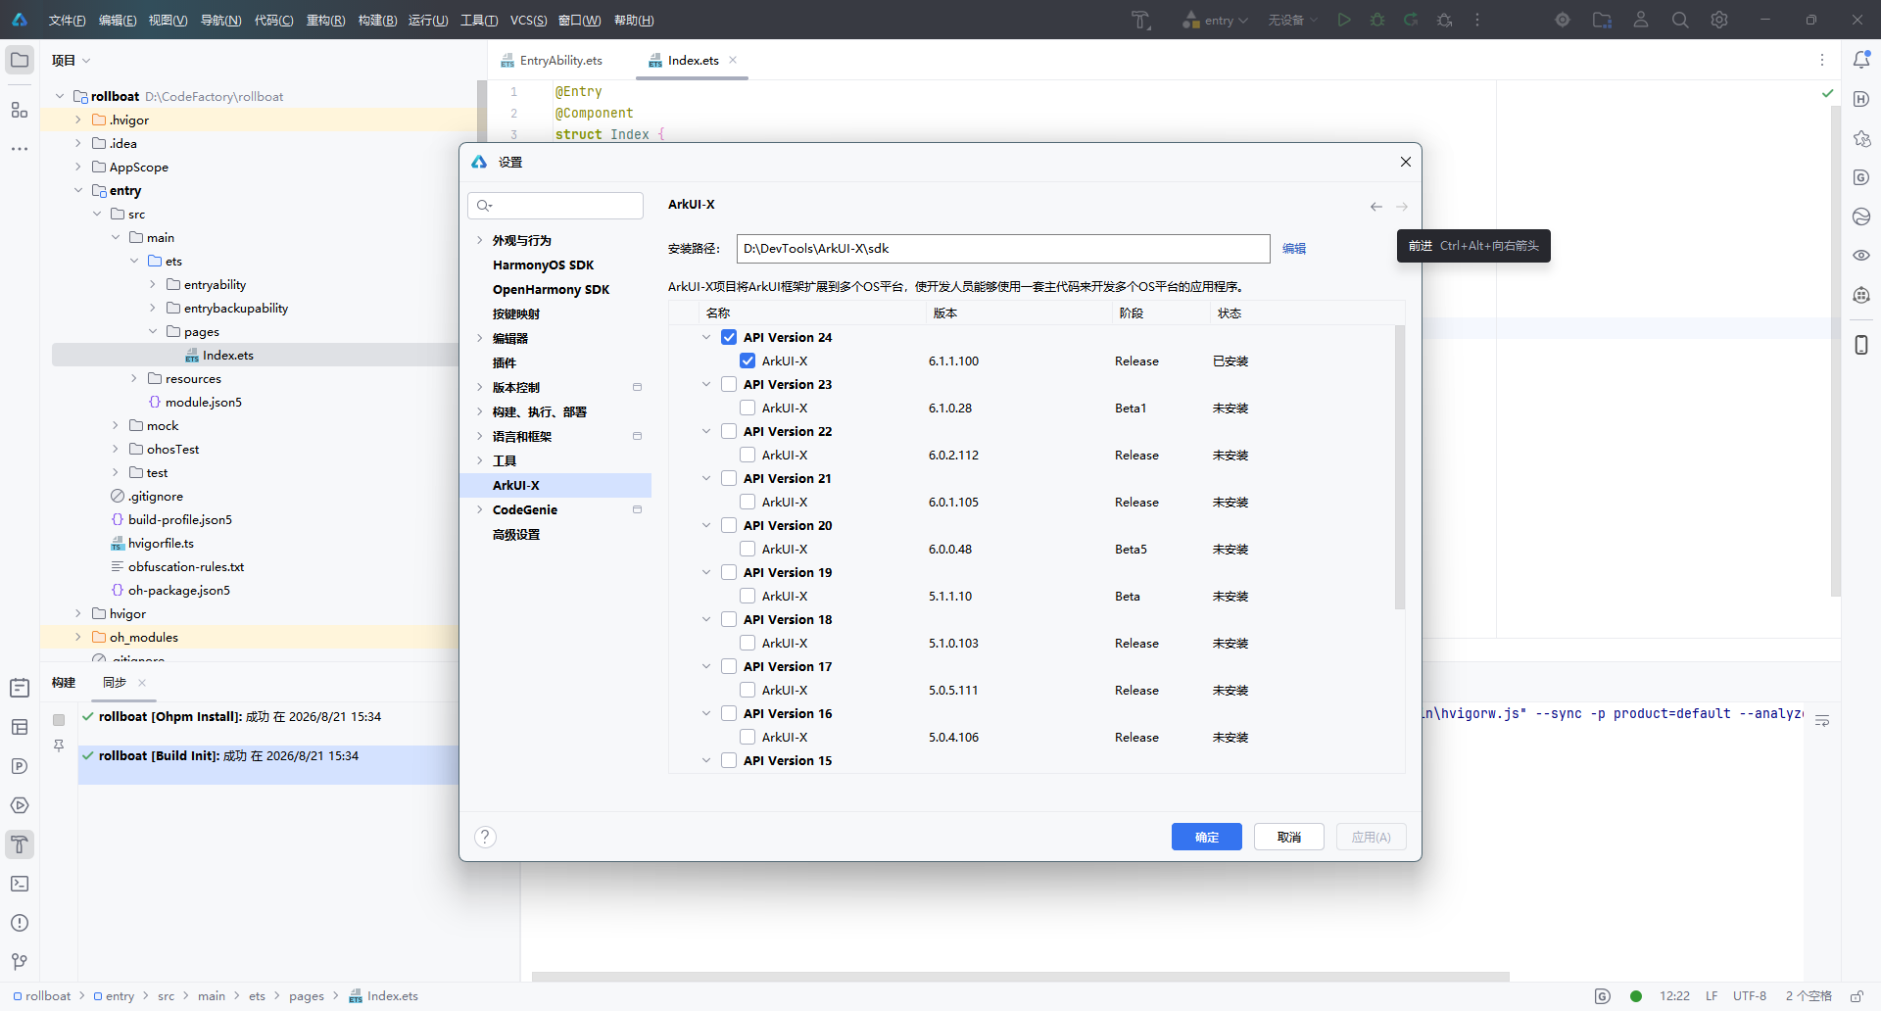Open the Notifications bell icon

(1861, 60)
